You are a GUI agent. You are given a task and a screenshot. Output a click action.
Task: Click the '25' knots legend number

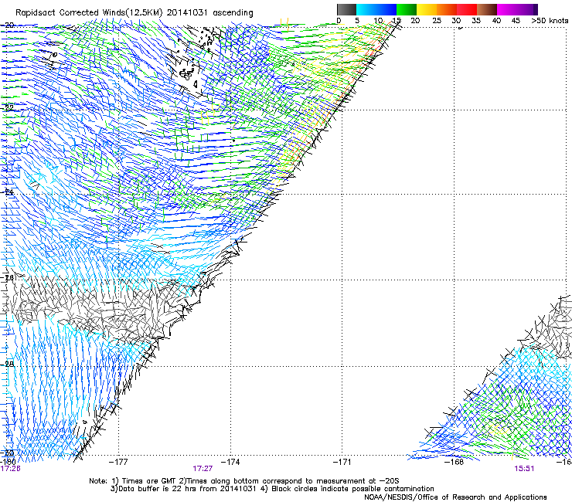coord(436,21)
